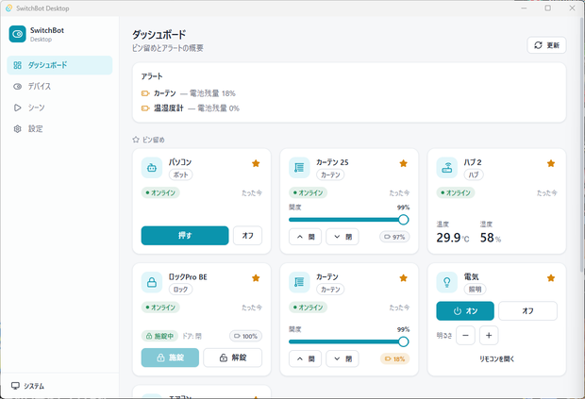Click the SwitchBot Desktop title bar icon
This screenshot has height=399, width=585.
pyautogui.click(x=8, y=8)
